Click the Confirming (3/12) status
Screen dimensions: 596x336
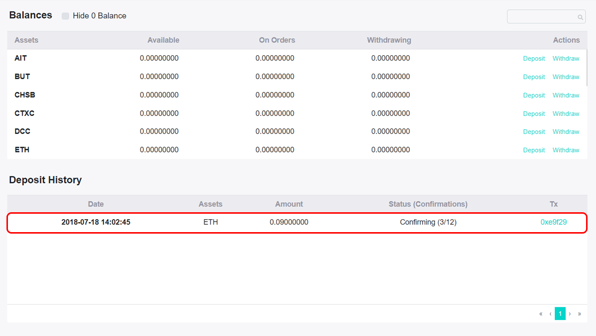[428, 222]
